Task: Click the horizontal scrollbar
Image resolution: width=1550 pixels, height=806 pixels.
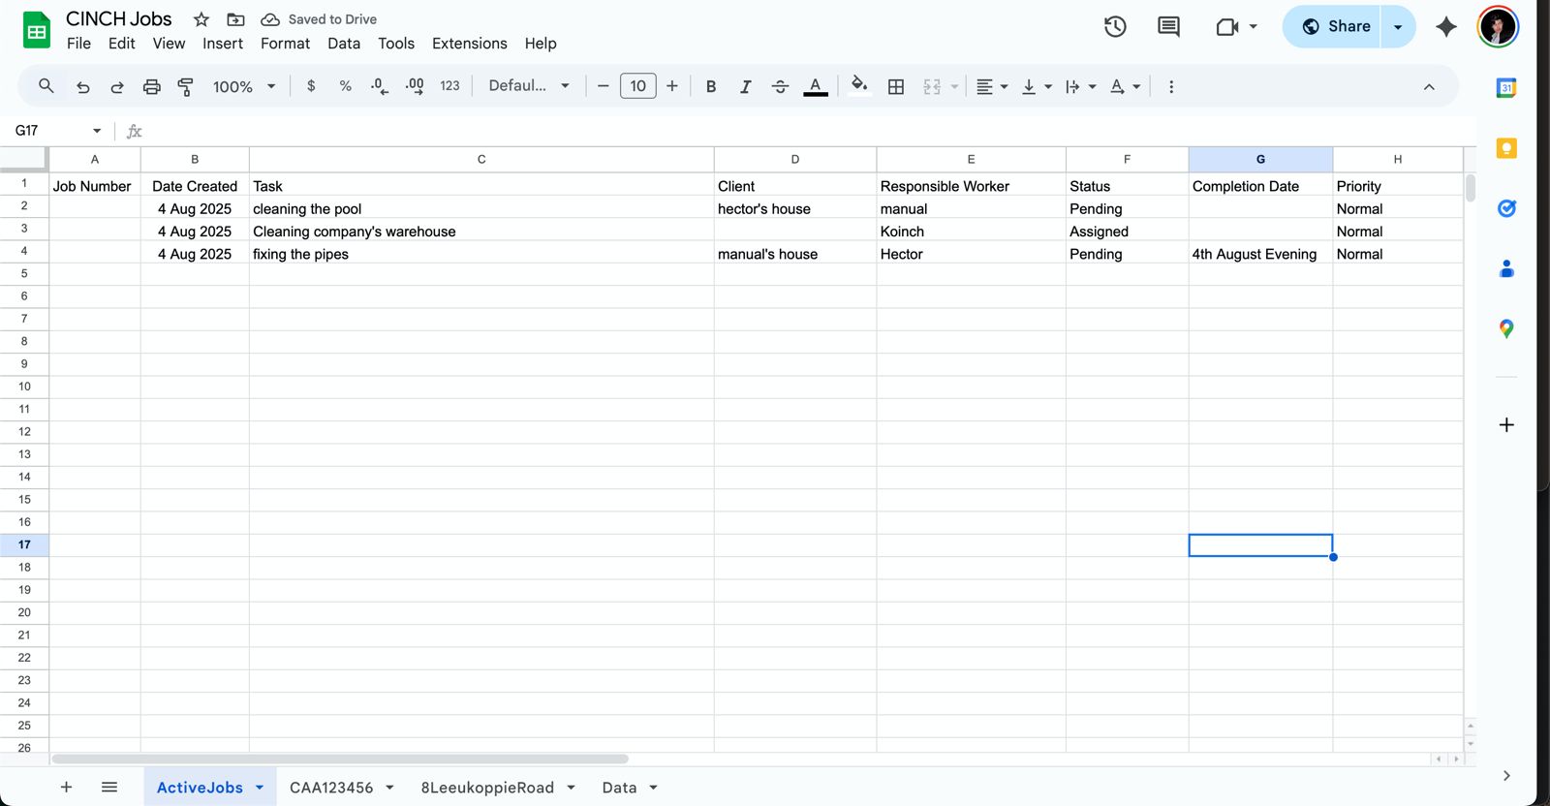Action: coord(340,759)
